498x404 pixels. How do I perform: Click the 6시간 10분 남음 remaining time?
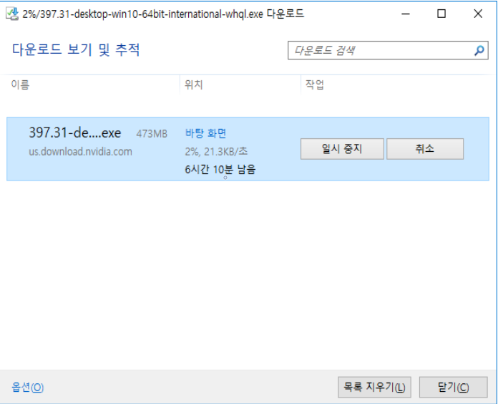click(x=220, y=170)
